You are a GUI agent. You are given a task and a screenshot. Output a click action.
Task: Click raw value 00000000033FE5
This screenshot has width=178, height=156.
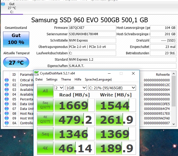[157, 104]
